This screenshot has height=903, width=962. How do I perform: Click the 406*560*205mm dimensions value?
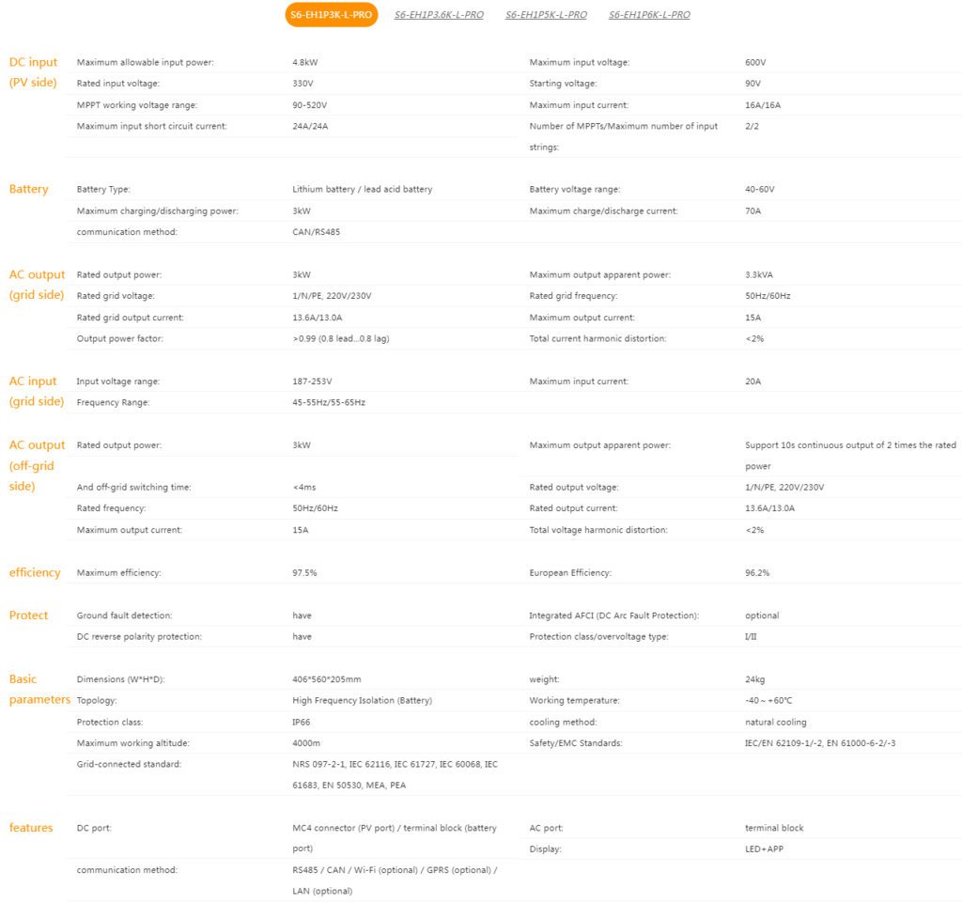pyautogui.click(x=327, y=679)
